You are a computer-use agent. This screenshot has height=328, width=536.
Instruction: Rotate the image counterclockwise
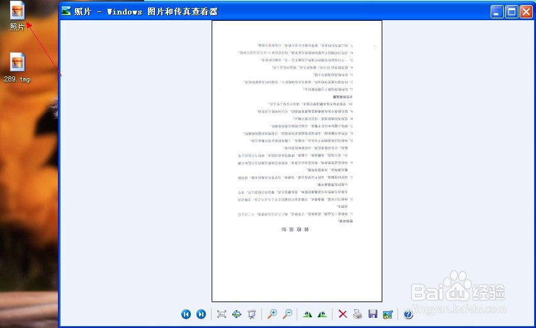(x=322, y=314)
